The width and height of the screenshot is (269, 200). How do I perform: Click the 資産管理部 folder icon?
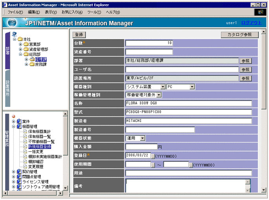[26, 50]
